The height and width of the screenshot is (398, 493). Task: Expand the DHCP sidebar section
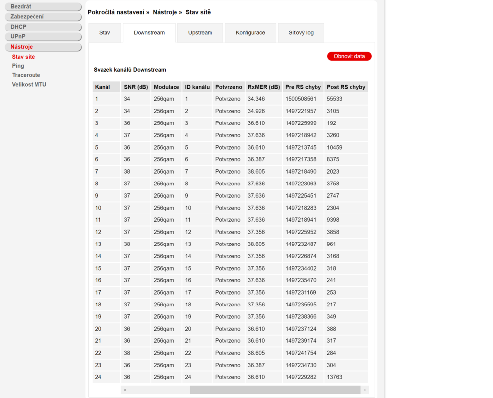(43, 27)
